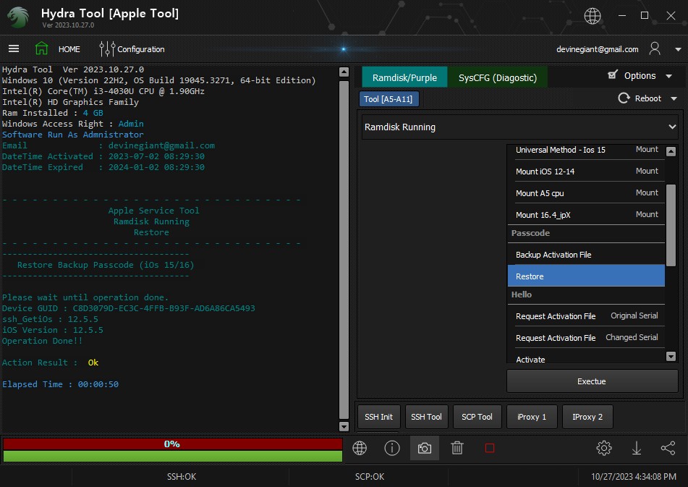
Task: Select Request Activation File Changed Serial
Action: pyautogui.click(x=586, y=337)
